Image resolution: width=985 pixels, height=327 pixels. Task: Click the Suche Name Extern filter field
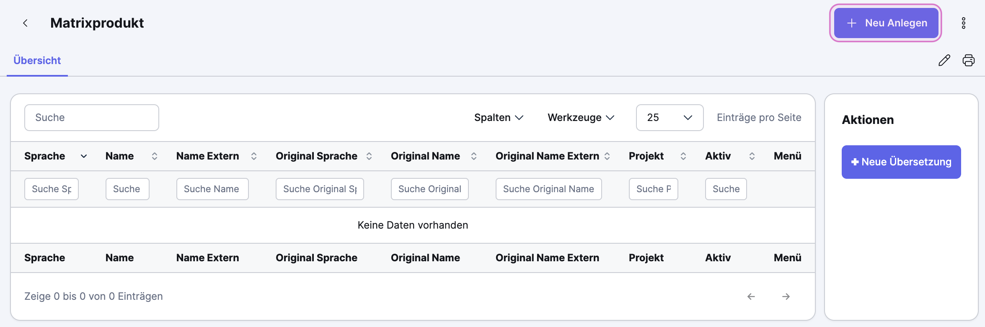[x=212, y=189]
